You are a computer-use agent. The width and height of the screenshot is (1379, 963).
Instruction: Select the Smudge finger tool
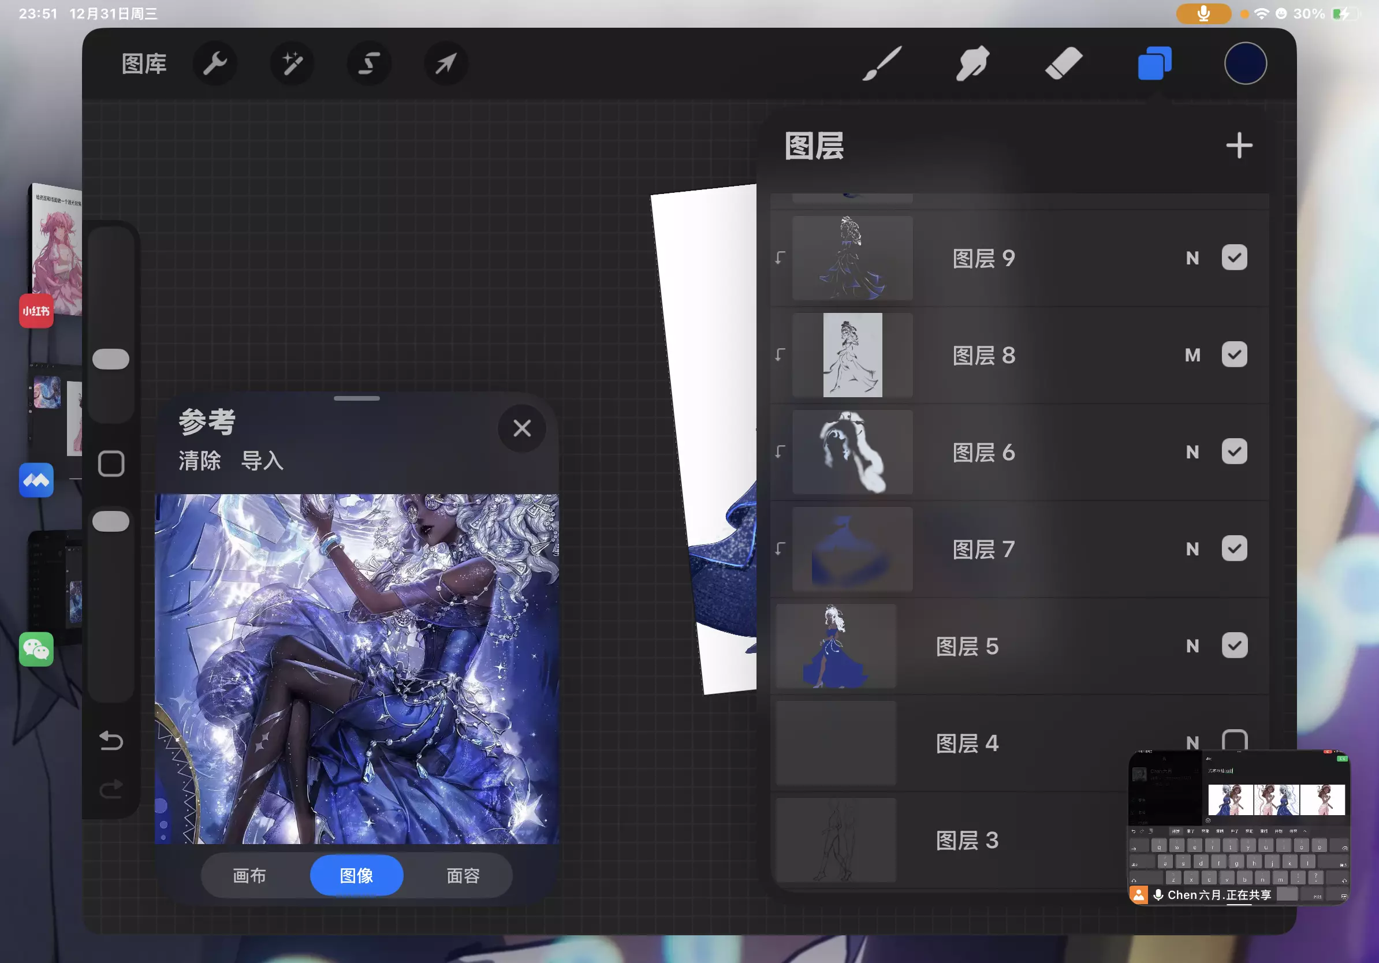coord(972,64)
